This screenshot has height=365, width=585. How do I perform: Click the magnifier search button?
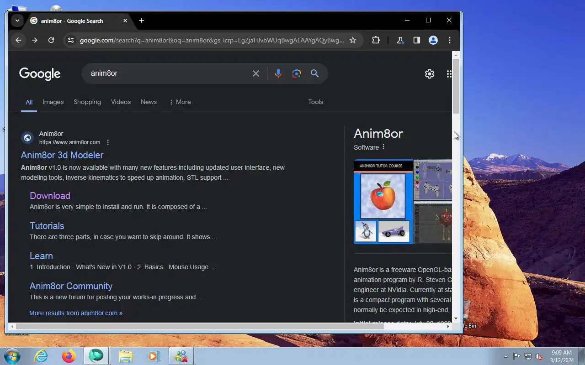coord(315,73)
